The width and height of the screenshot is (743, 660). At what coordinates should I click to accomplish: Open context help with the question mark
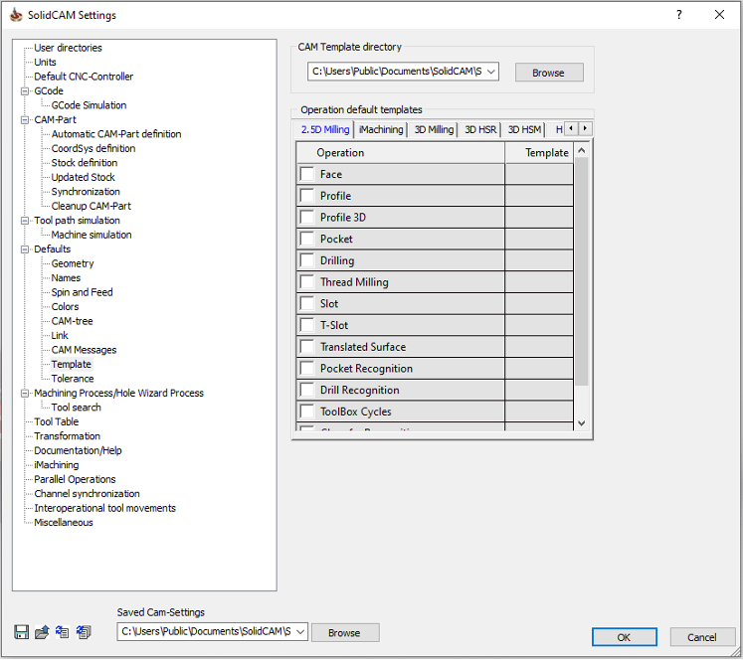coord(679,15)
